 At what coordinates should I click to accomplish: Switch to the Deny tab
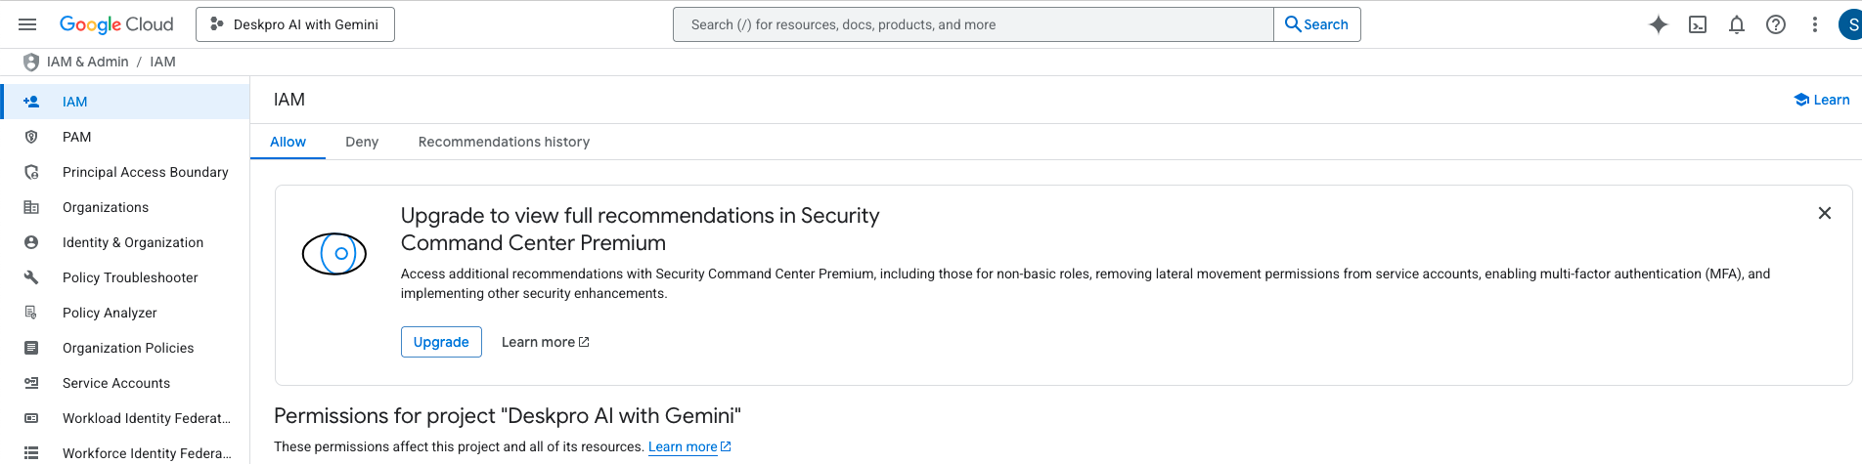pos(362,142)
